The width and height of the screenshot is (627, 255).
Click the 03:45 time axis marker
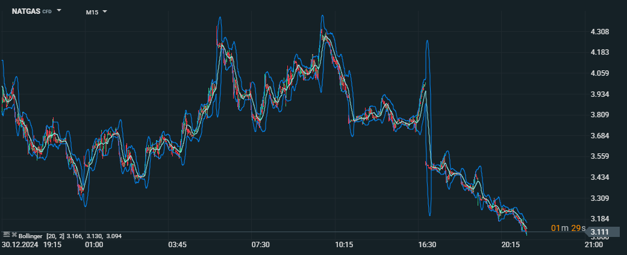(x=178, y=244)
